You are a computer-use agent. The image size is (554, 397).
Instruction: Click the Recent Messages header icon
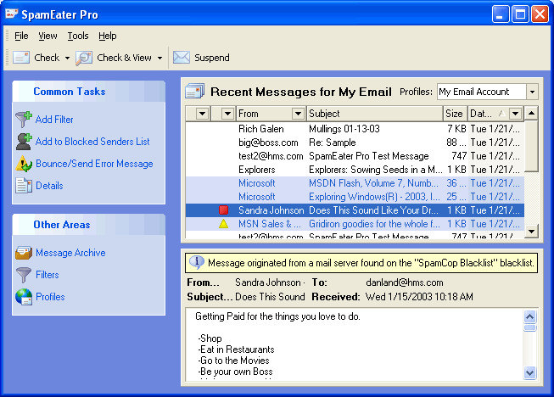pyautogui.click(x=194, y=91)
